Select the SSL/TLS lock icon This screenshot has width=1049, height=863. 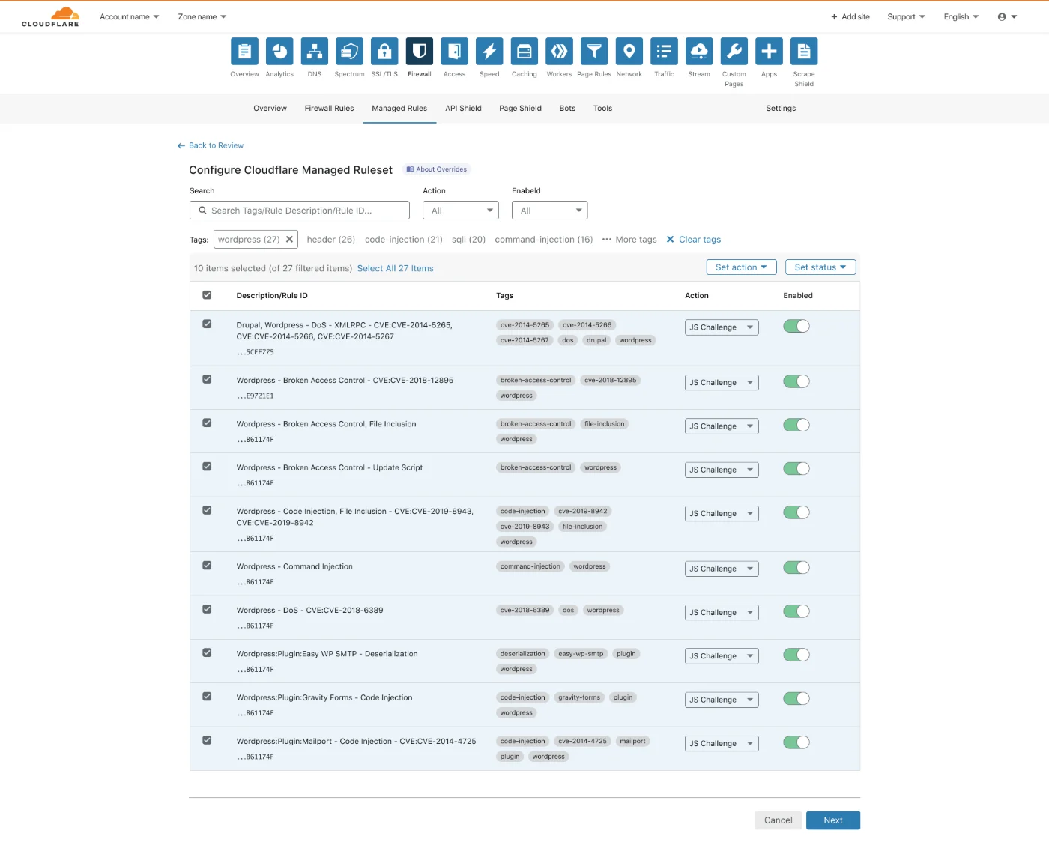coord(384,52)
